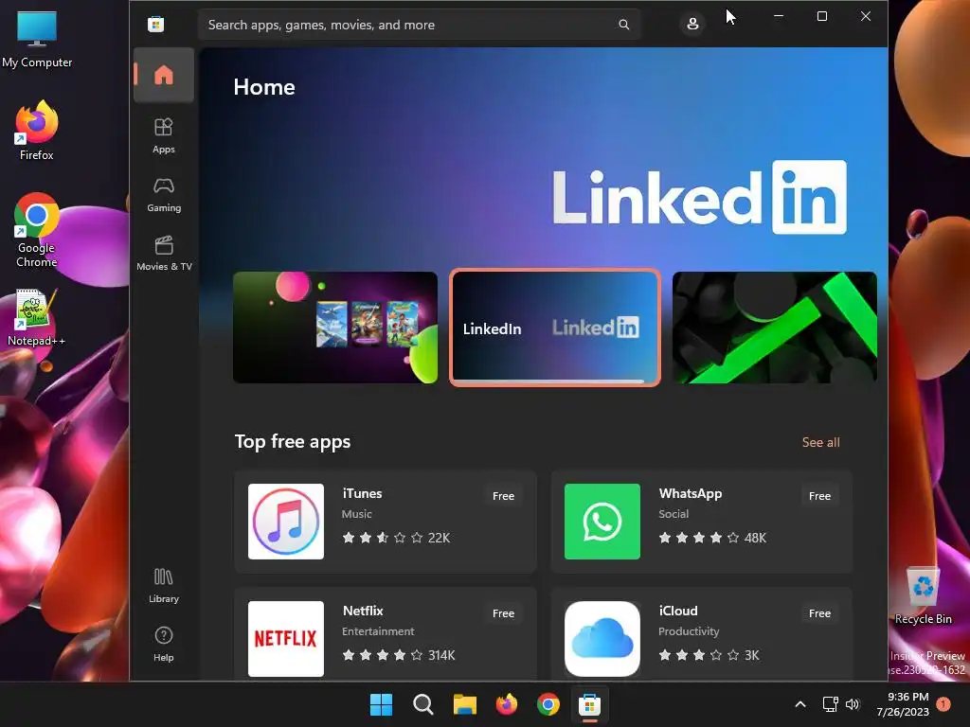The width and height of the screenshot is (970, 727).
Task: Click Free button for iCloud
Action: pos(819,613)
